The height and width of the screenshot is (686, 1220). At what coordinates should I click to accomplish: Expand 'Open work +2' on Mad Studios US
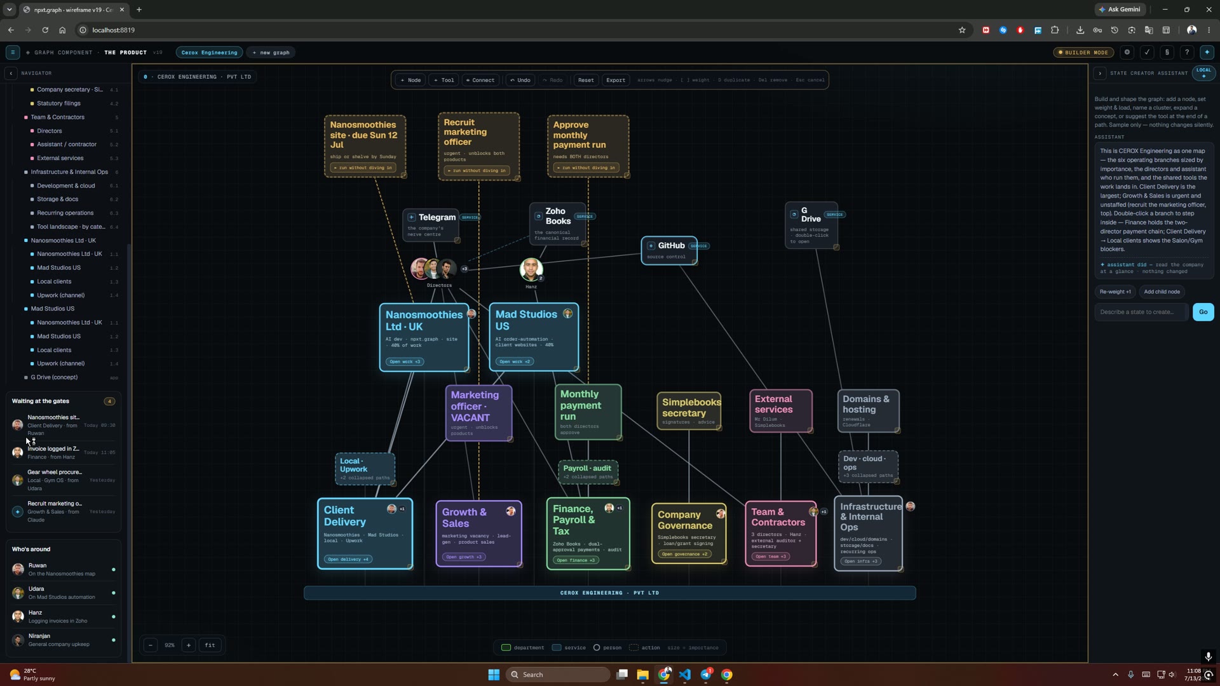pyautogui.click(x=515, y=361)
